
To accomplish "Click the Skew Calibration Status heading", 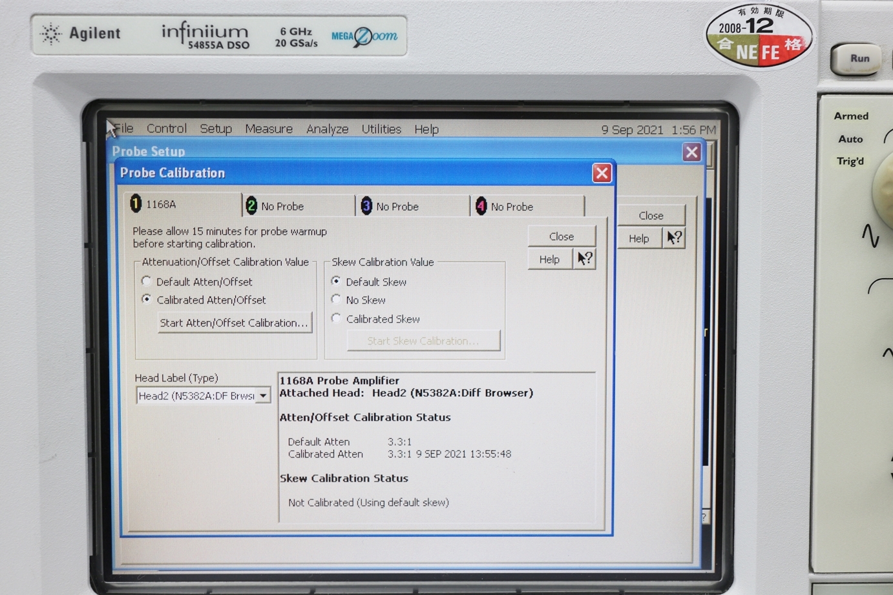I will click(344, 478).
